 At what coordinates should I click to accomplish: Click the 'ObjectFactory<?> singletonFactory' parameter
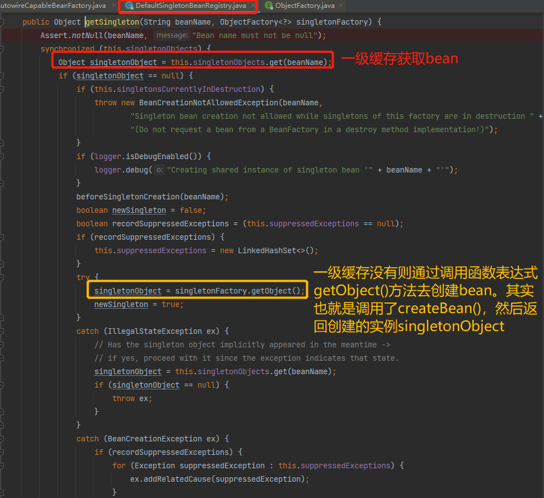(x=293, y=22)
